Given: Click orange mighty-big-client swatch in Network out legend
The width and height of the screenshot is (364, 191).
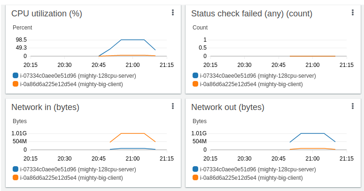Looking at the screenshot, I should pyautogui.click(x=196, y=178).
